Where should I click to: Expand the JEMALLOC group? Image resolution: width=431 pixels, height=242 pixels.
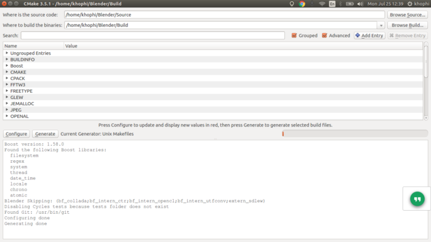pos(7,103)
